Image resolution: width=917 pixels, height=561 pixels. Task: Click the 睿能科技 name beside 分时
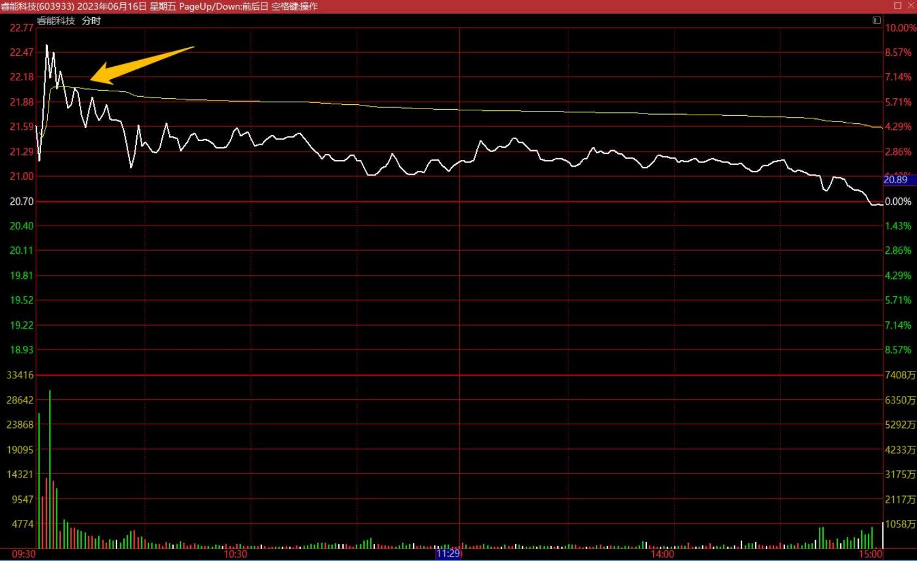click(x=56, y=20)
